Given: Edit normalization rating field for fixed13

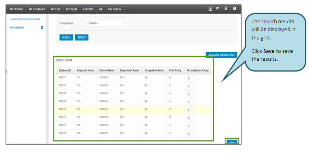Looking at the screenshot, I should (x=191, y=110).
